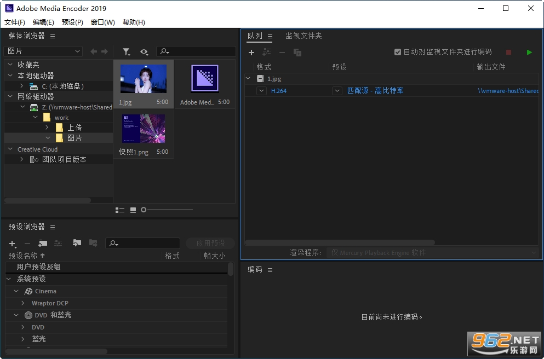Select the 图片 folder in tree
This screenshot has height=359, width=544.
coord(75,138)
